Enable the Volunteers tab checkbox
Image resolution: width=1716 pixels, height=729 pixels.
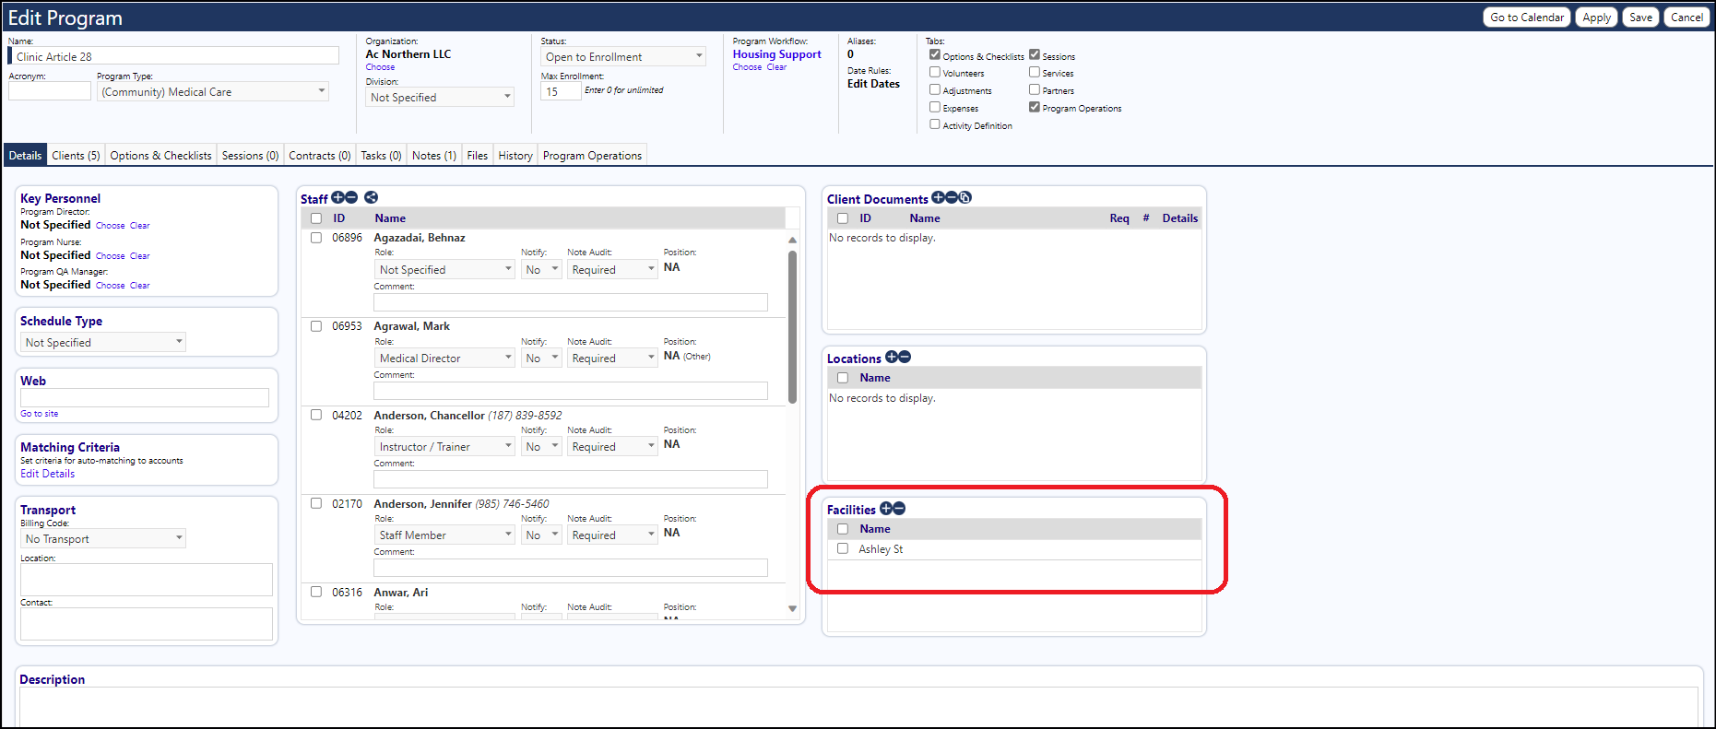[x=935, y=72]
